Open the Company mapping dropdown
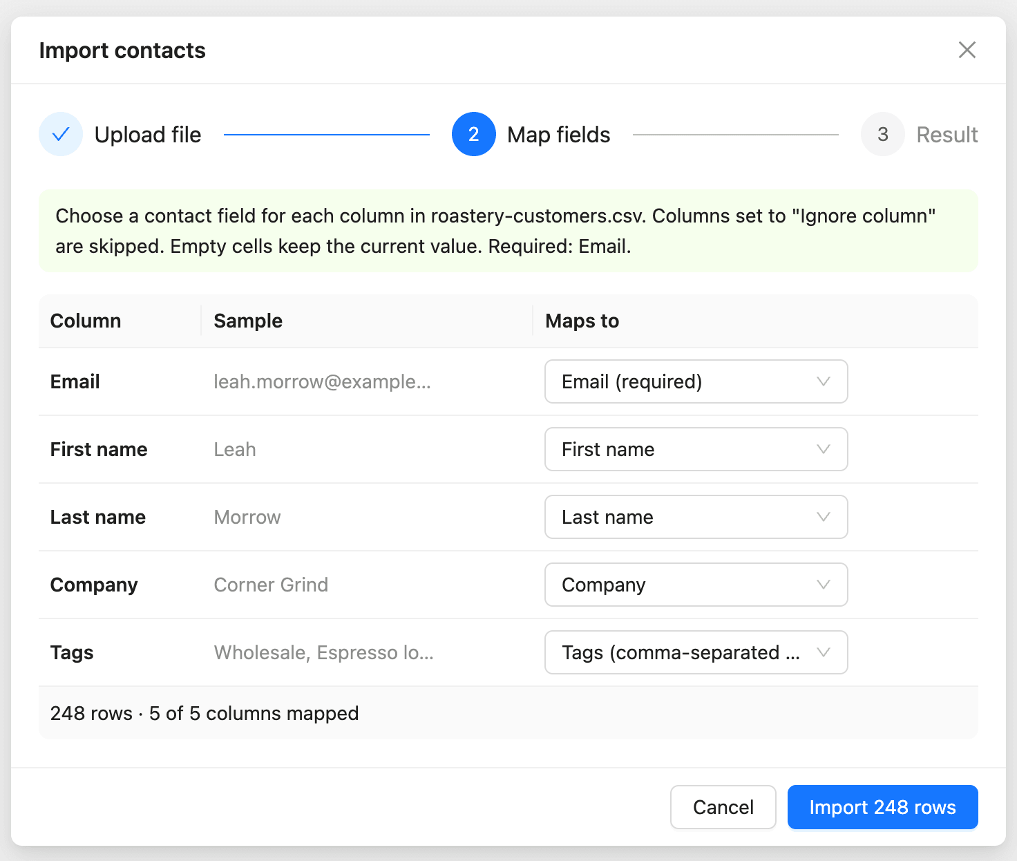1017x861 pixels. [x=696, y=585]
